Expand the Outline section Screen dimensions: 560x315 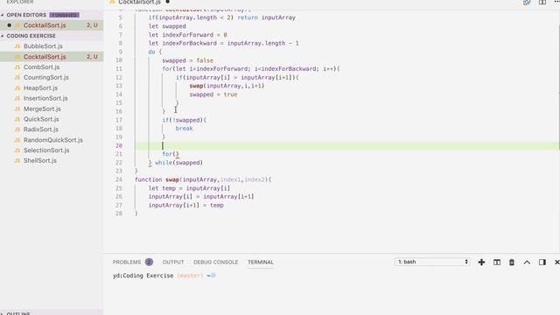(17, 313)
